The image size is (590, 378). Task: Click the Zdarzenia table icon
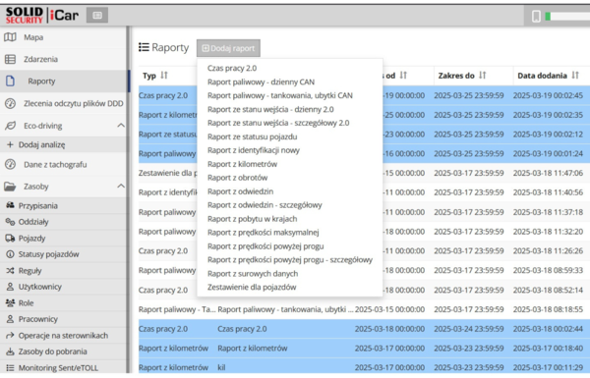click(10, 59)
